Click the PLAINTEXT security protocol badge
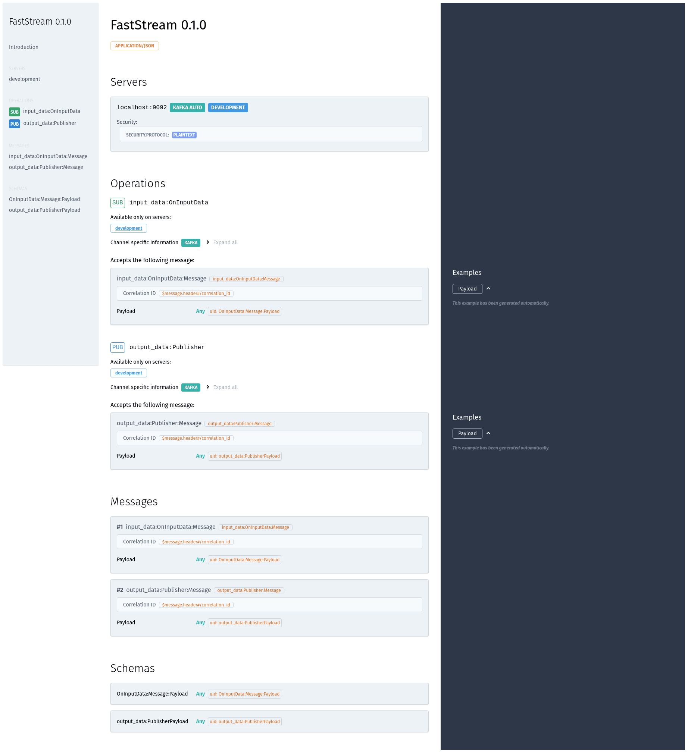The width and height of the screenshot is (688, 753). click(x=184, y=135)
